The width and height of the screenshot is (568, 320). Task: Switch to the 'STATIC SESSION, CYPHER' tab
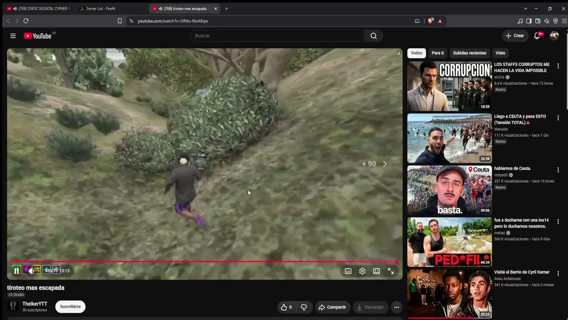39,8
